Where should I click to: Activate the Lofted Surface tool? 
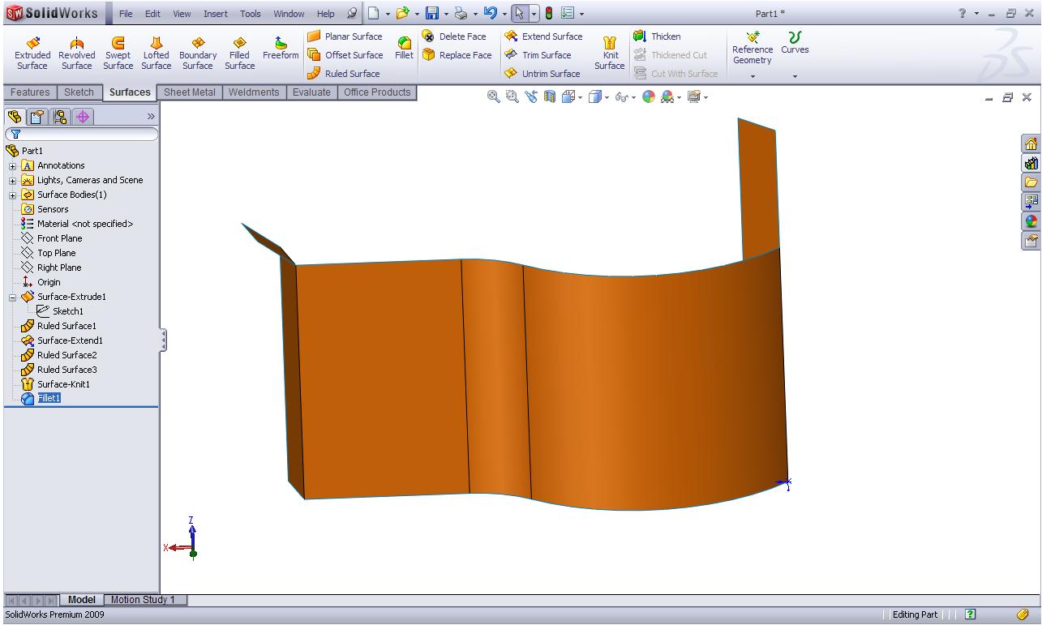[157, 54]
